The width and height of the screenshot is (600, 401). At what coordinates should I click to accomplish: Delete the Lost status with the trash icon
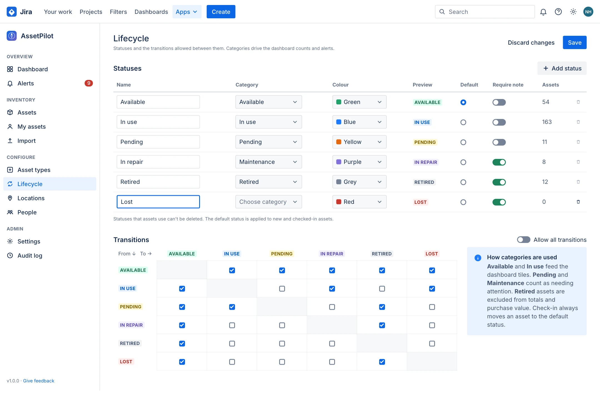[578, 202]
